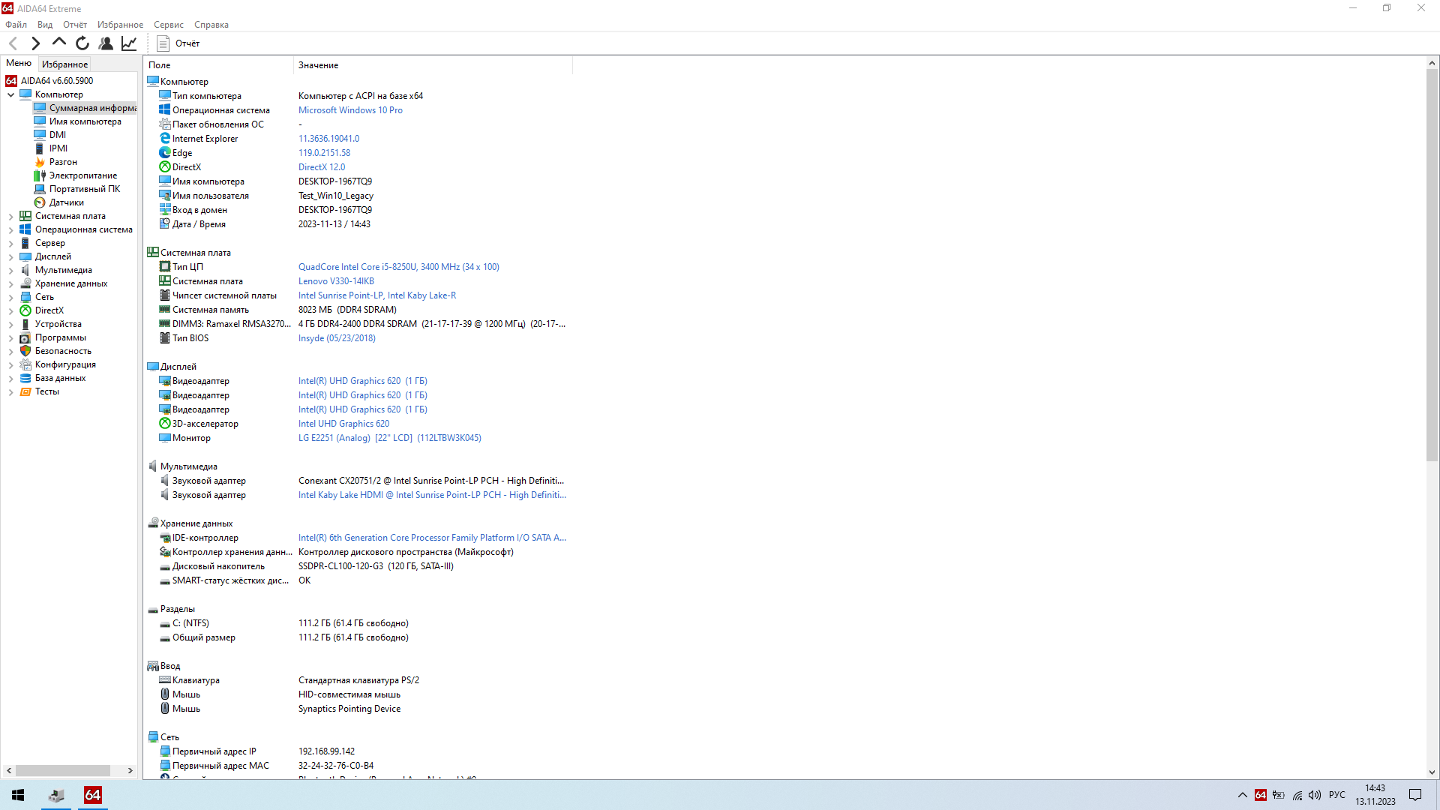Screen dimensions: 1440x810
Task: Expand the Сервер tree node
Action: (11, 243)
